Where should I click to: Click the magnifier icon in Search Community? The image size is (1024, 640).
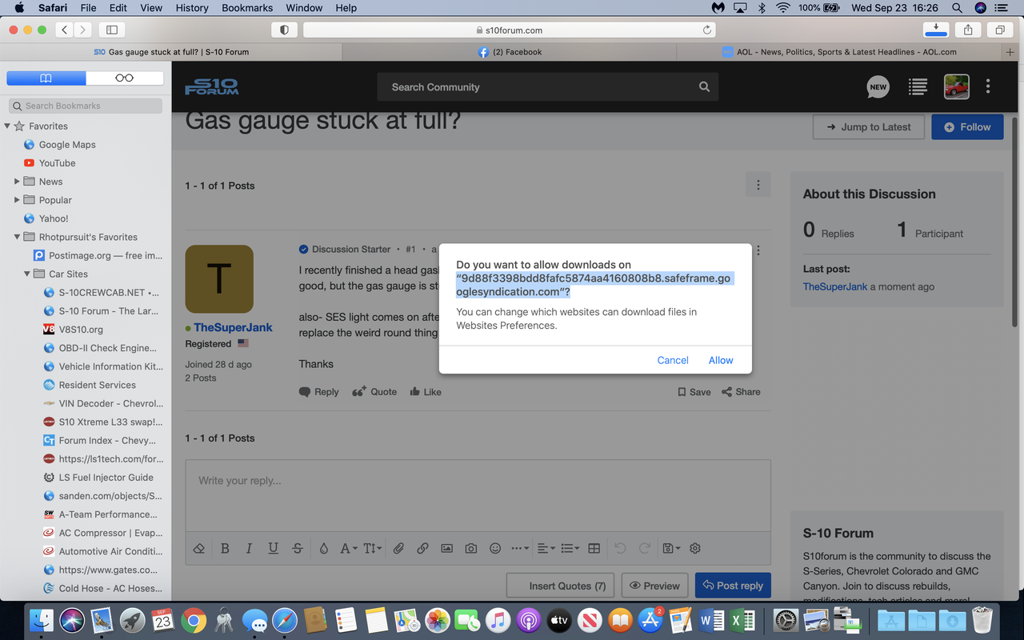click(704, 86)
